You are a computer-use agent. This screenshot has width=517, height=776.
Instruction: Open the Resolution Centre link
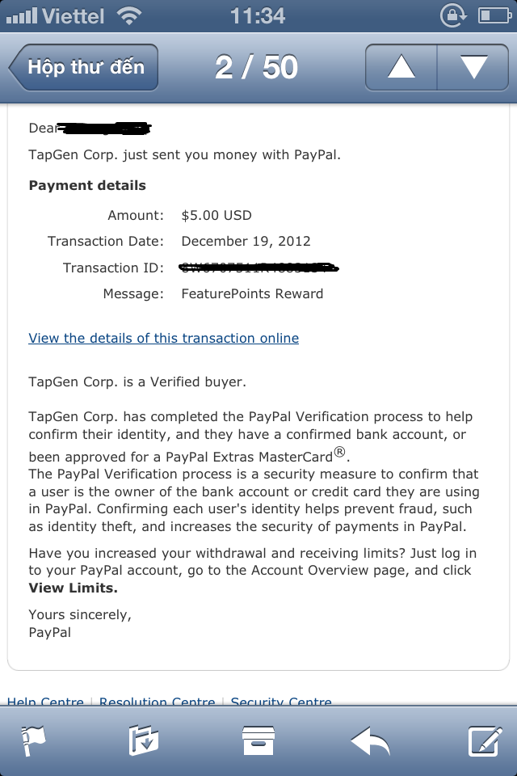[157, 702]
